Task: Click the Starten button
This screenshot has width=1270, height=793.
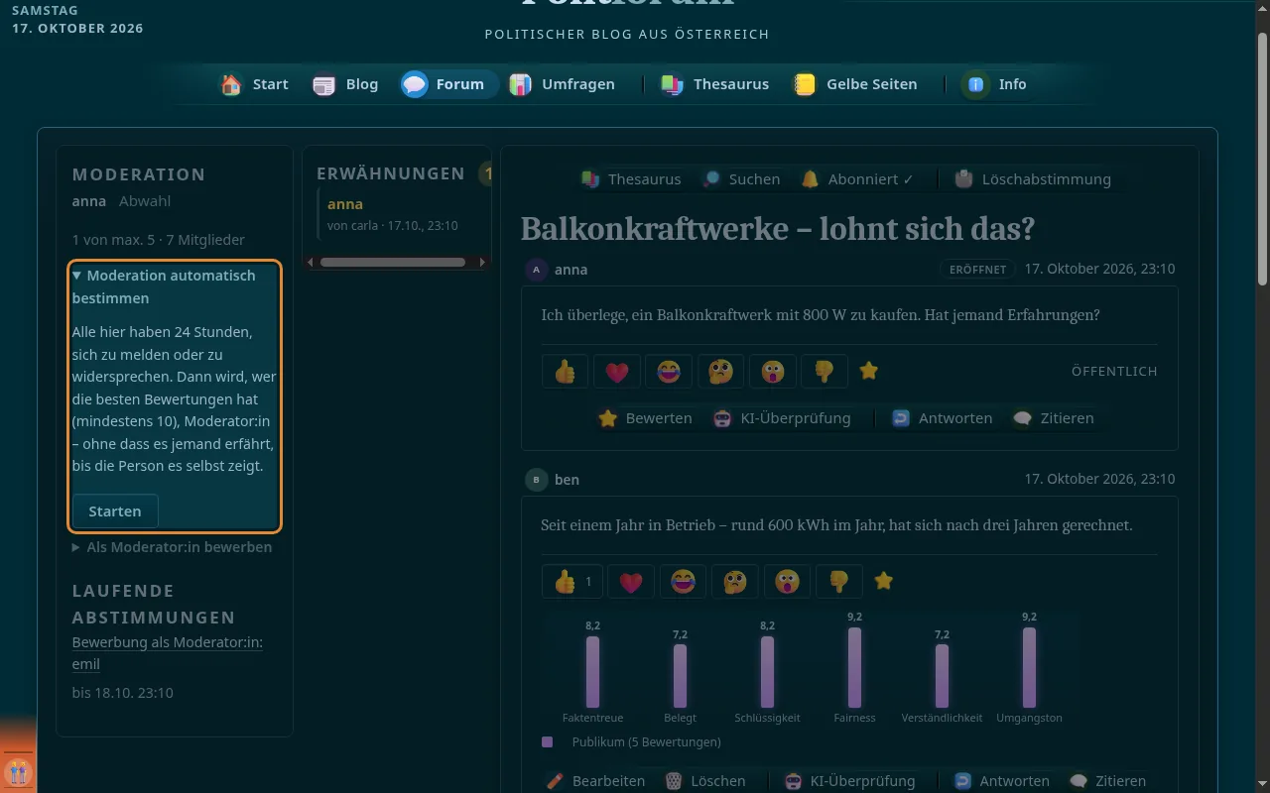Action: [x=115, y=511]
